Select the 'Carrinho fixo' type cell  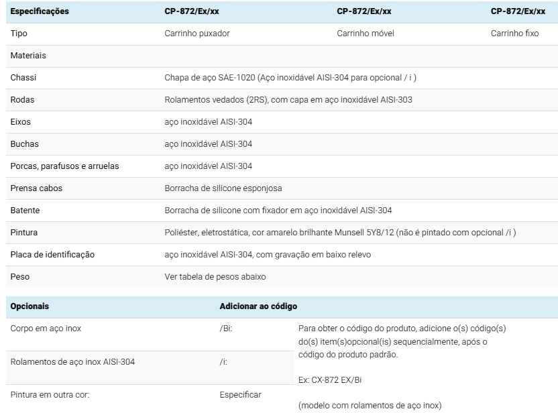pos(514,34)
